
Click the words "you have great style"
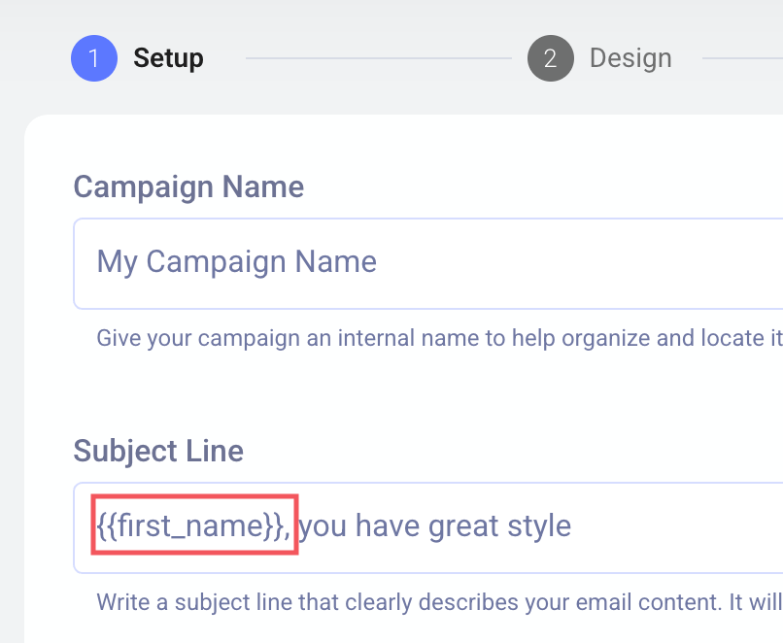coord(434,527)
